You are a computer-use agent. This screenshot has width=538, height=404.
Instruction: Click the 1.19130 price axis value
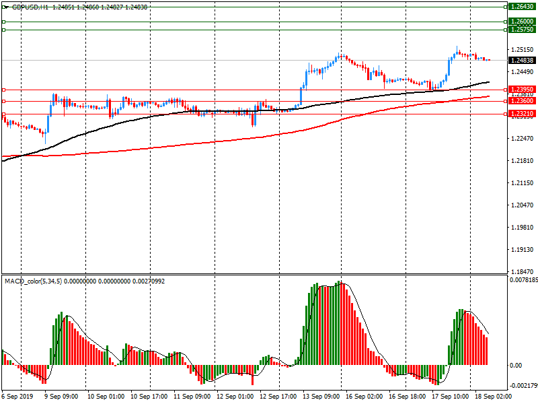523,250
